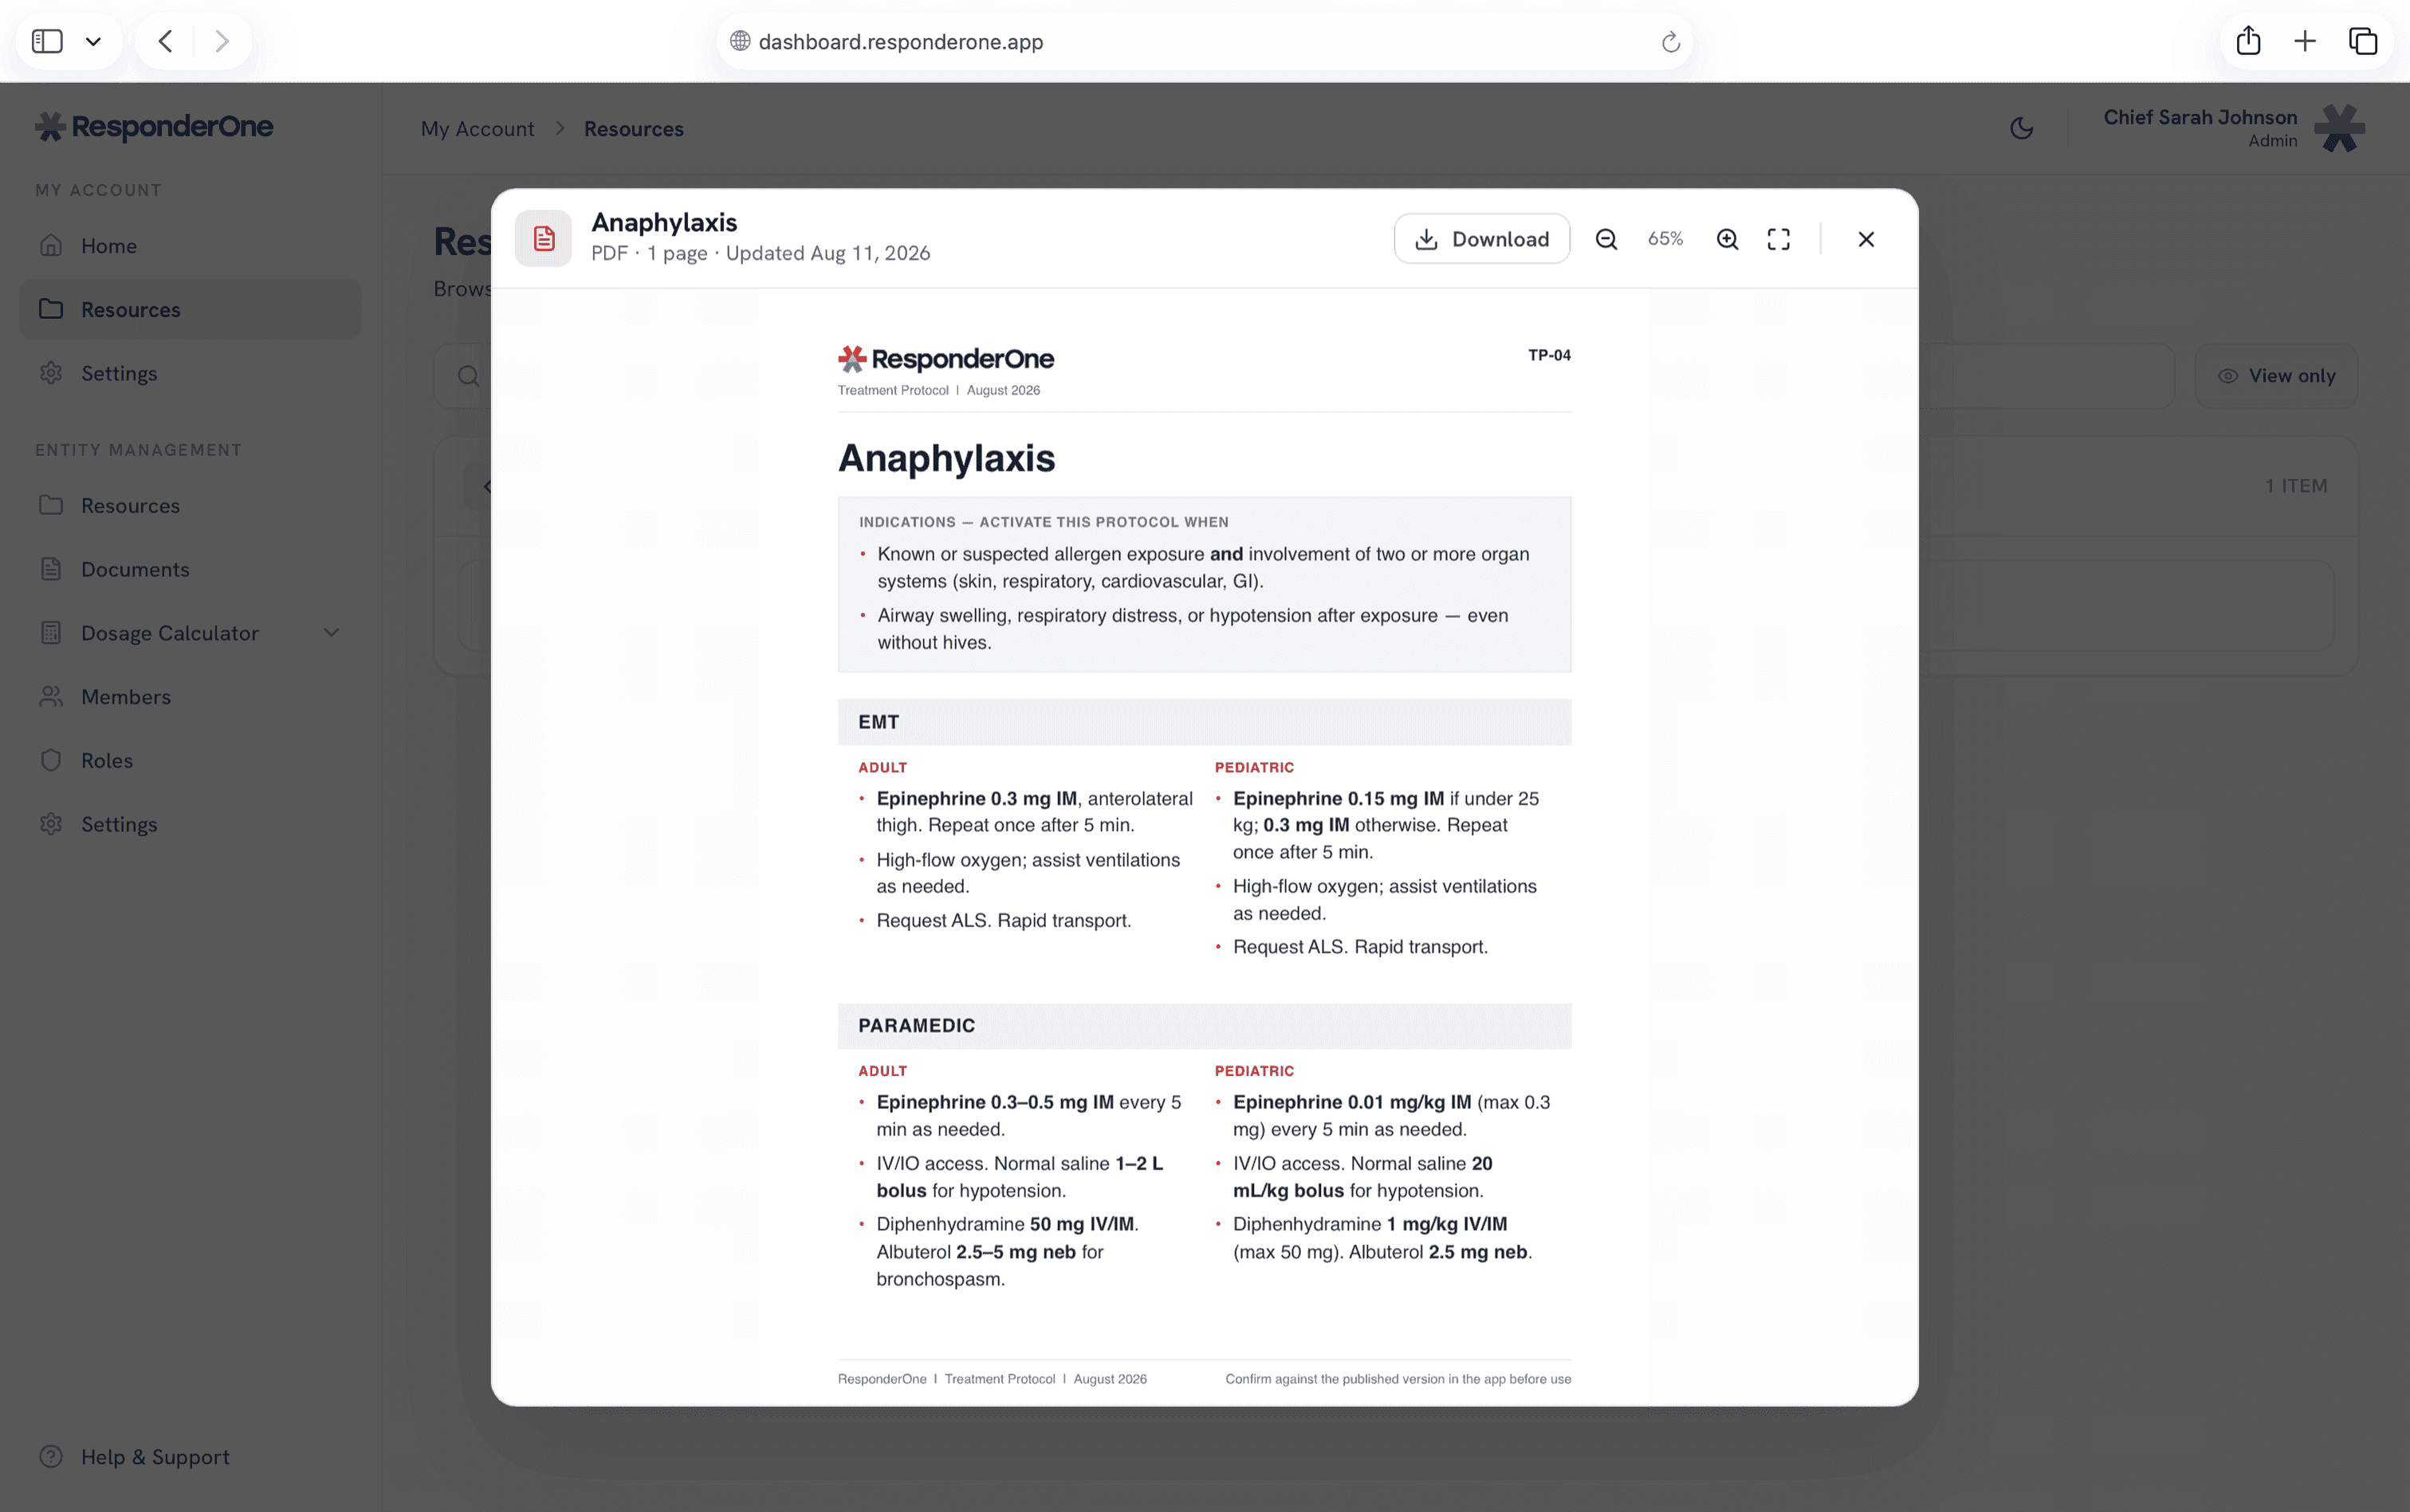Zoom in the PDF preview

1727,239
